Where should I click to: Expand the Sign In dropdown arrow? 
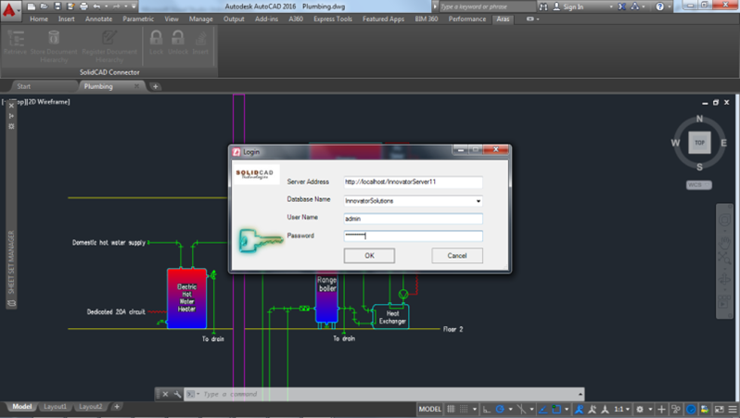coord(611,6)
